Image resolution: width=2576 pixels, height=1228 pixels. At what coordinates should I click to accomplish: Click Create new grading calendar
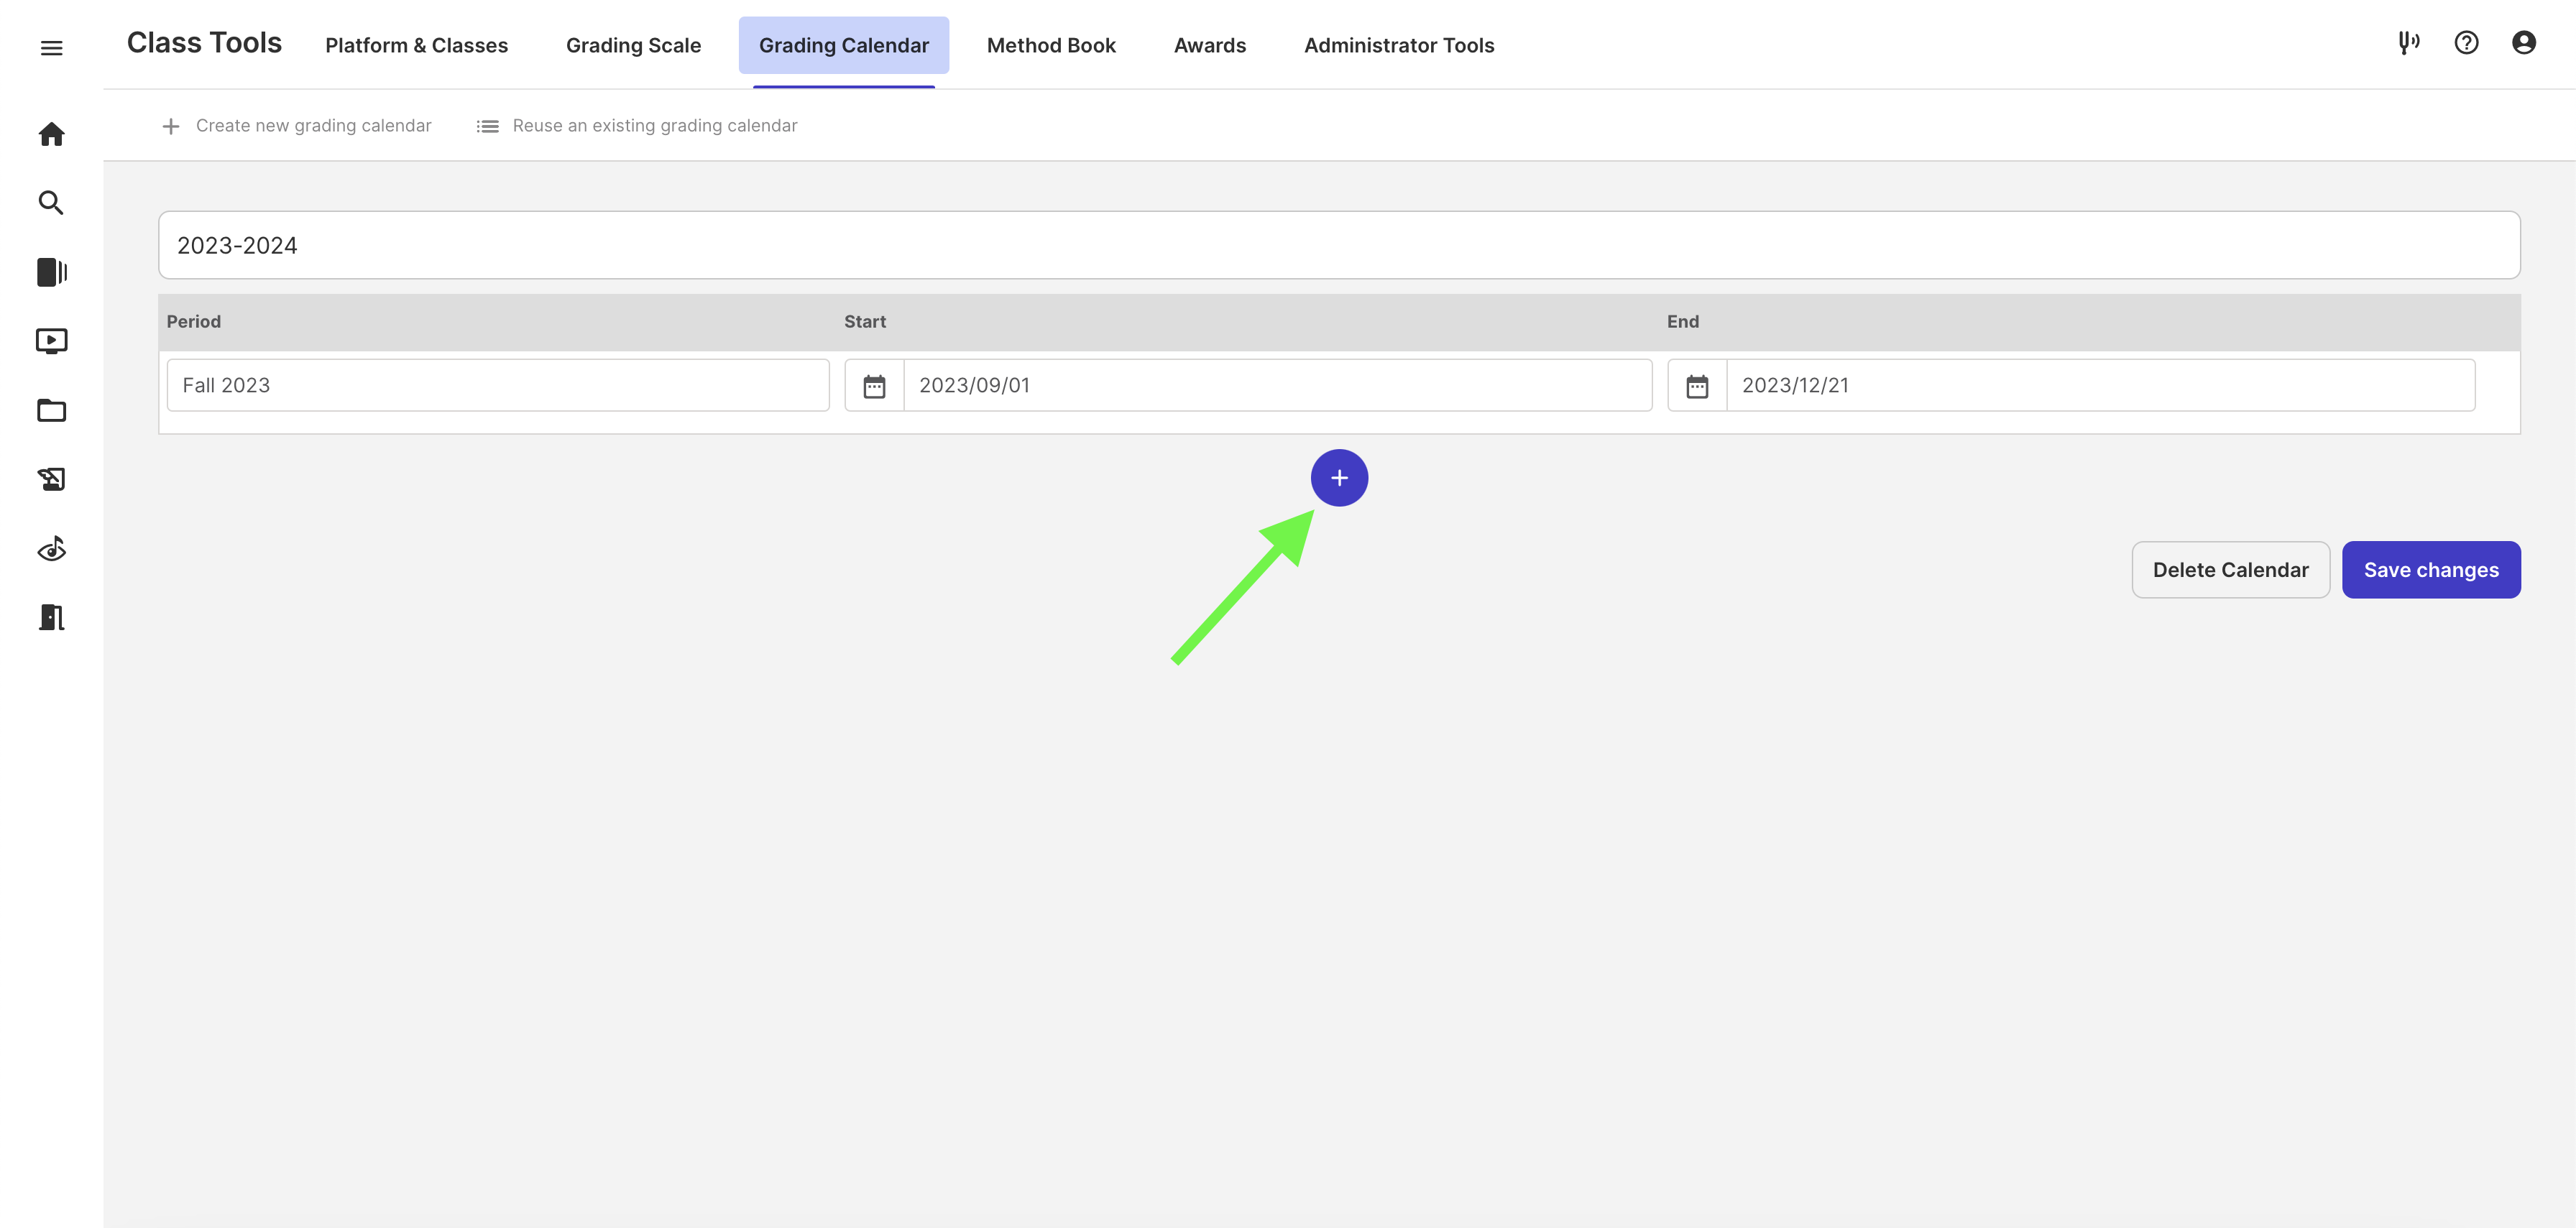coord(296,126)
